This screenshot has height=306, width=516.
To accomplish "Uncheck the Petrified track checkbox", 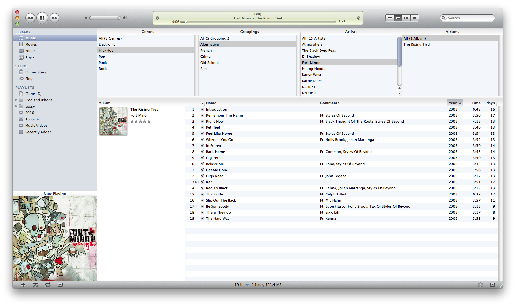I will pyautogui.click(x=202, y=127).
